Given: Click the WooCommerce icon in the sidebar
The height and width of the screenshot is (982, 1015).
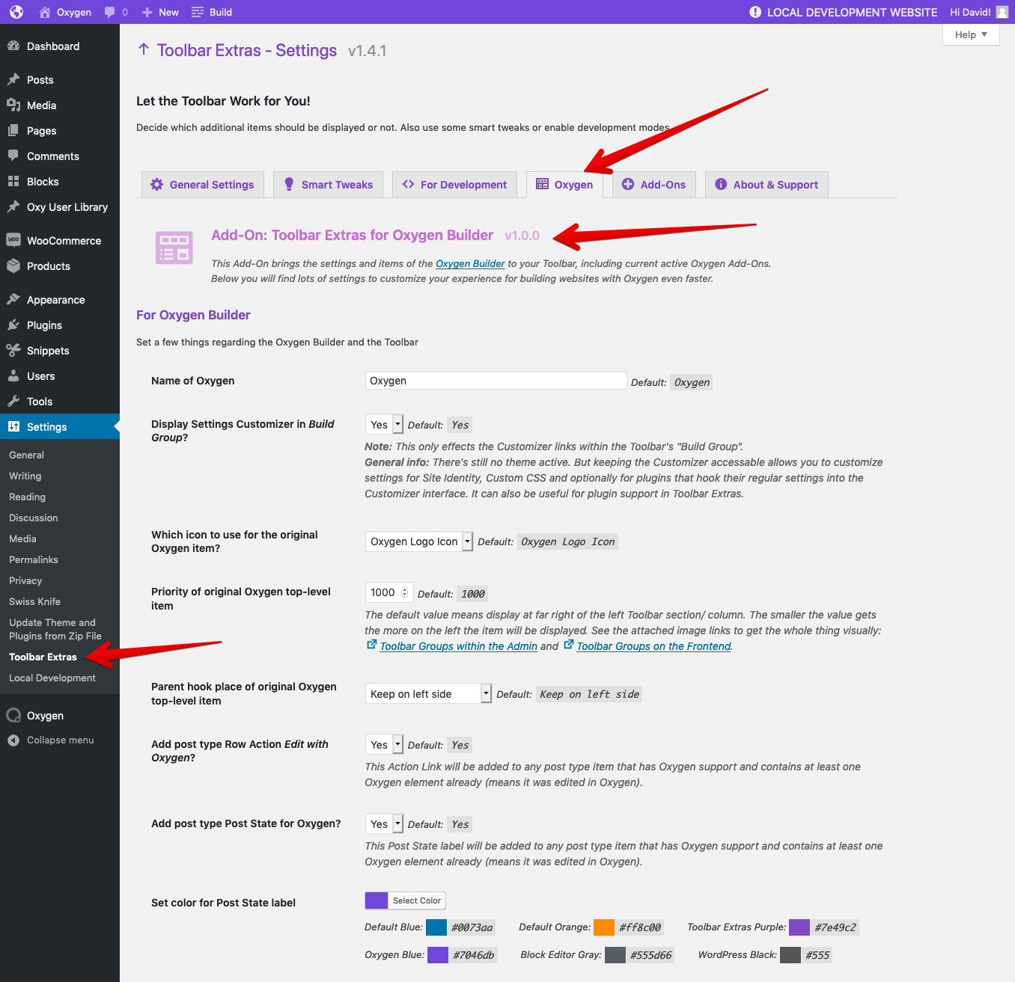Looking at the screenshot, I should tap(13, 240).
